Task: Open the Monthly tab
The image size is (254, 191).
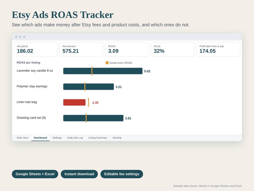Action: 117,138
